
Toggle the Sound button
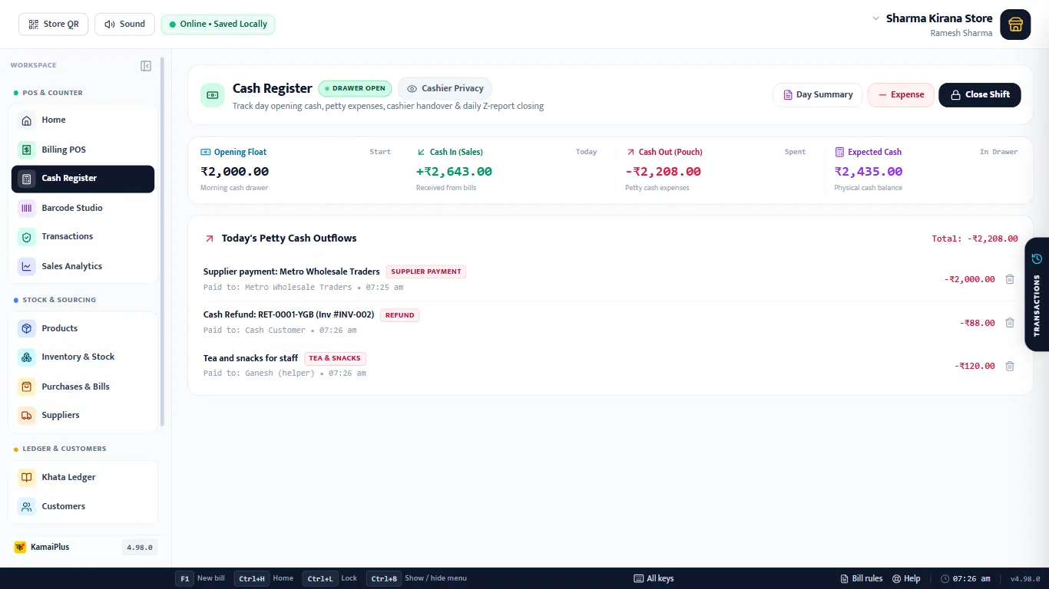click(124, 24)
